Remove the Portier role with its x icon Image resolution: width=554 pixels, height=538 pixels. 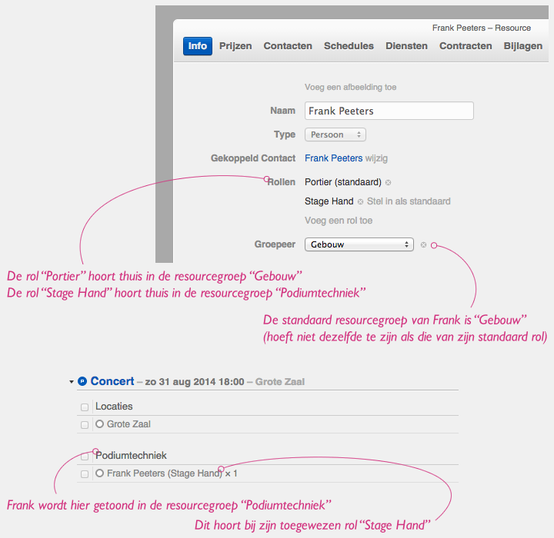tap(389, 182)
